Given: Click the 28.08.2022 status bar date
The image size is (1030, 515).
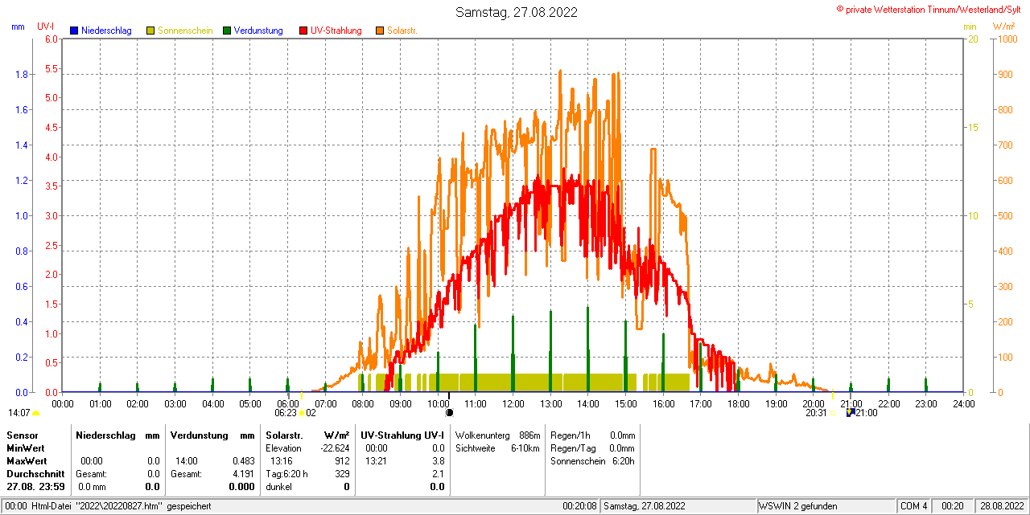Looking at the screenshot, I should pos(1002,506).
